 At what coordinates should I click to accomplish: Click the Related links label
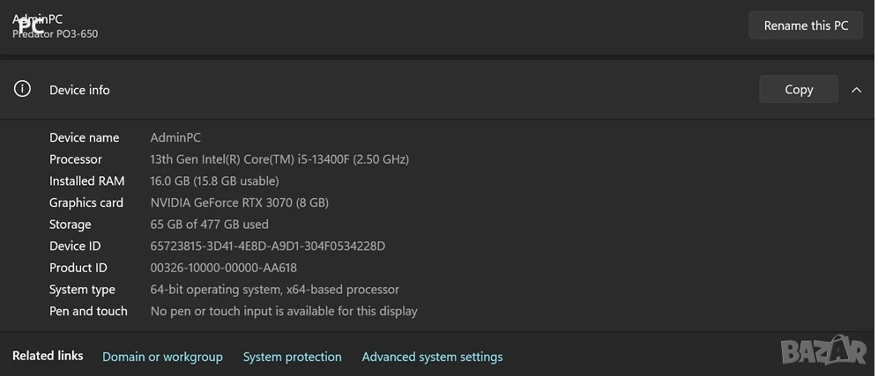coord(48,356)
